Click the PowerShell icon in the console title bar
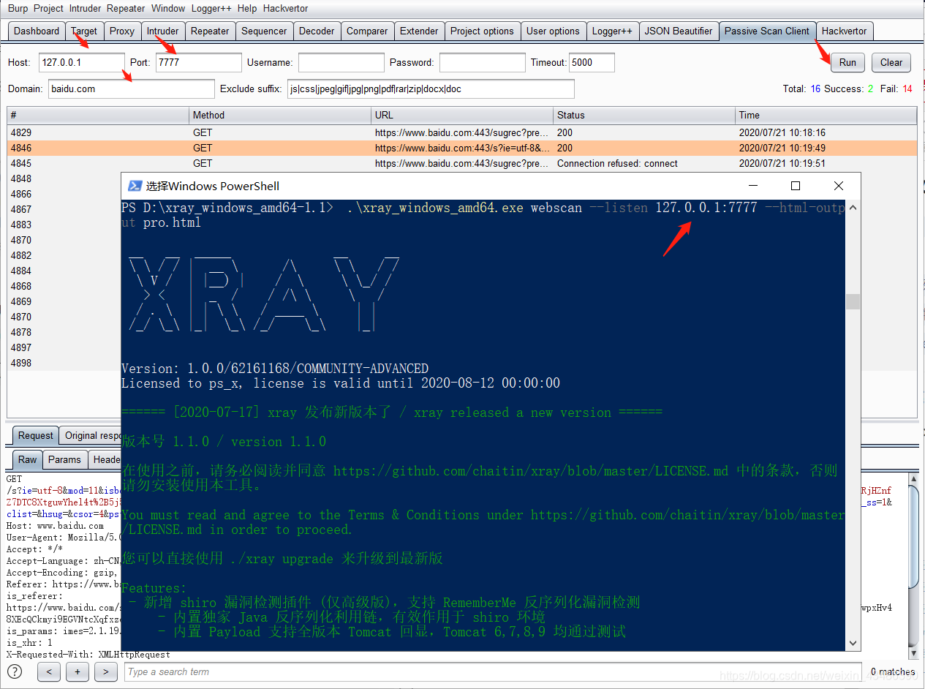The width and height of the screenshot is (925, 689). click(x=135, y=186)
